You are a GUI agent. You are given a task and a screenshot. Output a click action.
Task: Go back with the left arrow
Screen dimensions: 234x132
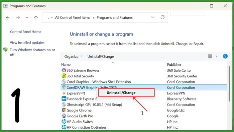point(8,18)
